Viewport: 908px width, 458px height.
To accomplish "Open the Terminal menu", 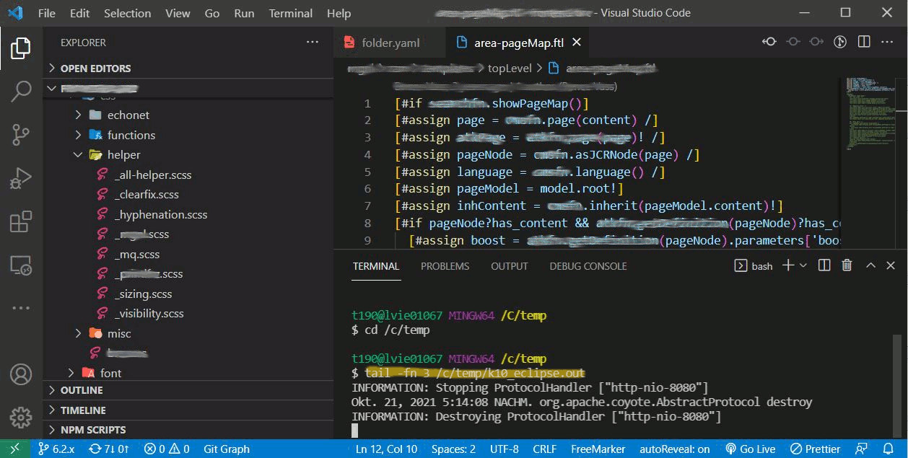I will point(290,12).
